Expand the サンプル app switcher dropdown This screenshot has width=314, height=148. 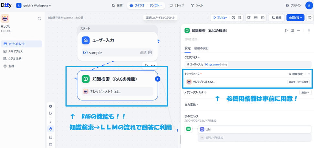point(156,6)
